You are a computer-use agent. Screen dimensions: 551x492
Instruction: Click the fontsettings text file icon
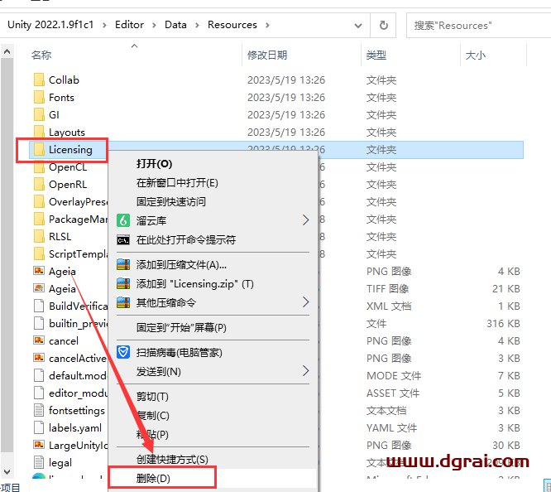[x=39, y=410]
